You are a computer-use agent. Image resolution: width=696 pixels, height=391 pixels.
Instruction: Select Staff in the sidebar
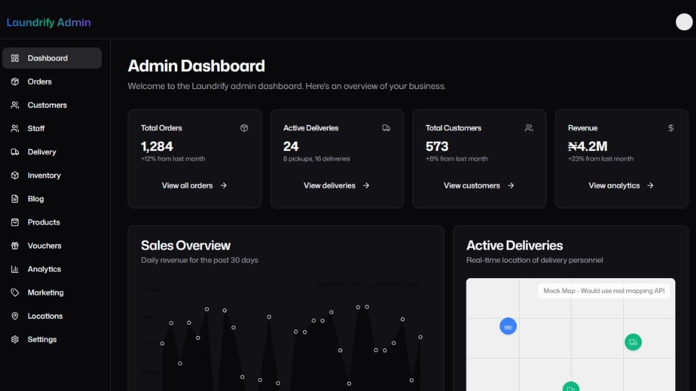pos(52,128)
